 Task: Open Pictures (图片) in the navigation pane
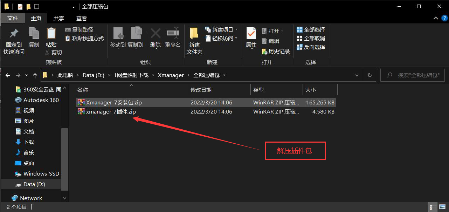tap(25, 121)
